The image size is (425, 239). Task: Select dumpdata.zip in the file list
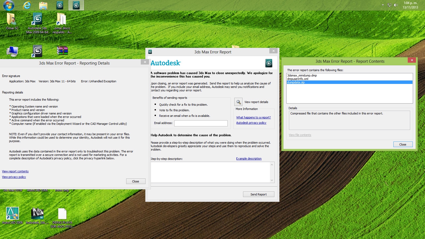(350, 82)
